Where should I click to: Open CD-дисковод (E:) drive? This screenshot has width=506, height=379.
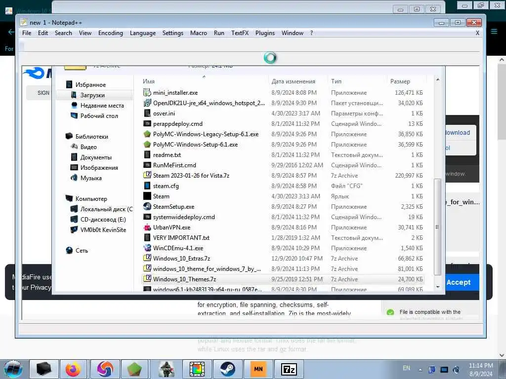(x=103, y=219)
